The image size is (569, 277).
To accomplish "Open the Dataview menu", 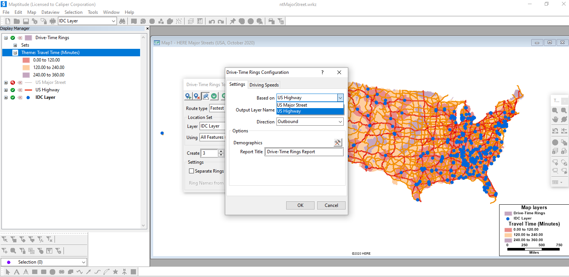I will pyautogui.click(x=50, y=12).
